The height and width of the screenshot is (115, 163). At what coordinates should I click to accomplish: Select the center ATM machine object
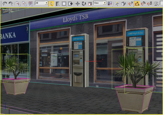pos(80,61)
